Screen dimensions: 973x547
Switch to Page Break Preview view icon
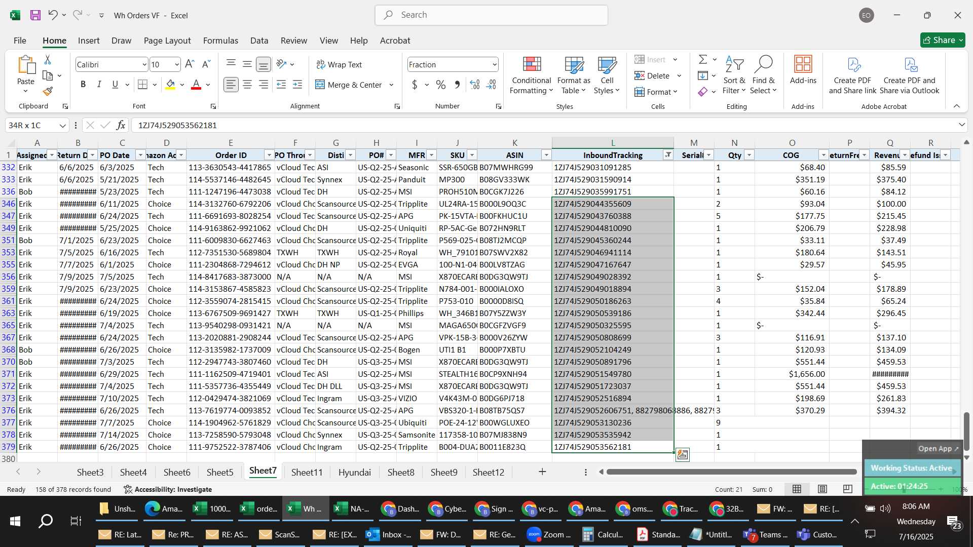pyautogui.click(x=848, y=489)
